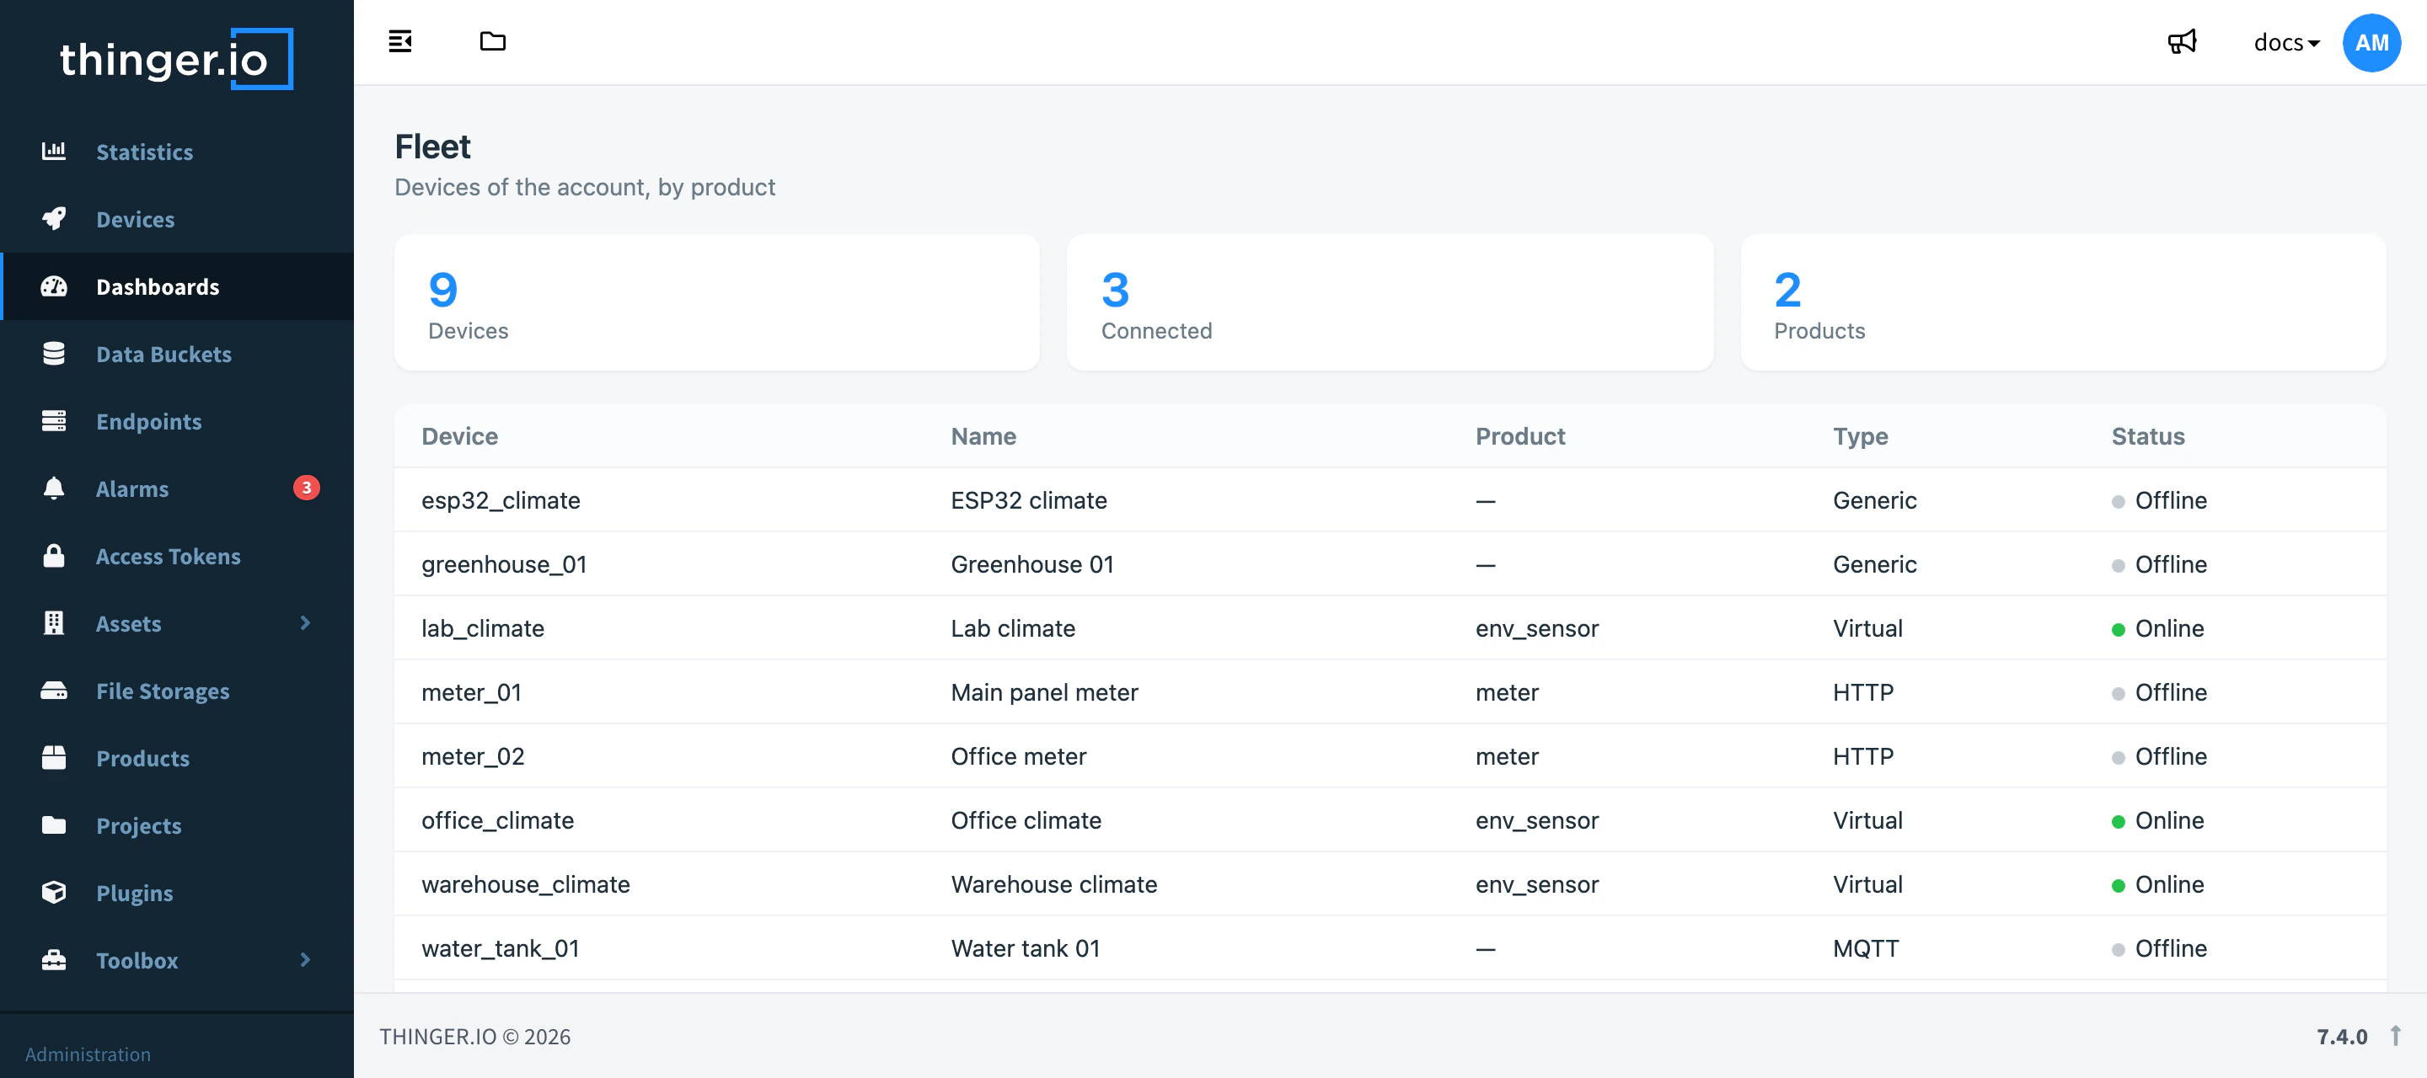Select the water_tank_01 device cell
Image resolution: width=2427 pixels, height=1078 pixels.
(501, 948)
